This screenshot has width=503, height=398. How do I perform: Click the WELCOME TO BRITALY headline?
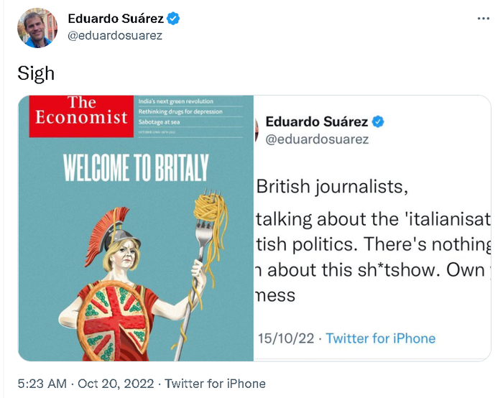click(x=136, y=168)
